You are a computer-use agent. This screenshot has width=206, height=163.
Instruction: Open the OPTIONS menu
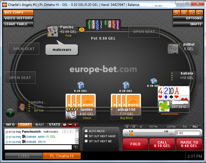point(188,18)
